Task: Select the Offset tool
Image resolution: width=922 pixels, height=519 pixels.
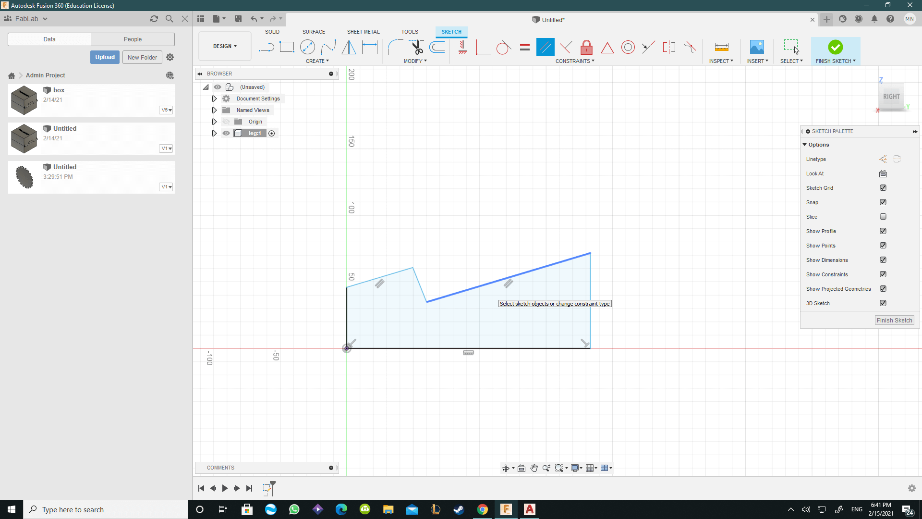Action: [437, 47]
